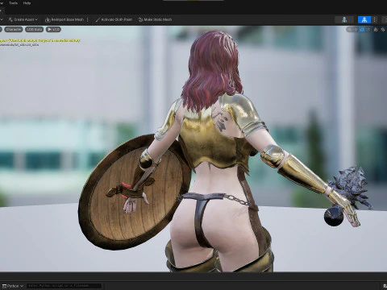This screenshot has width=387, height=290.
Task: Open editor mode overflow options menu
Action: point(375,19)
